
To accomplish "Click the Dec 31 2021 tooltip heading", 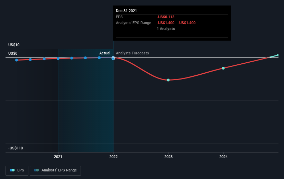I will click(x=126, y=11).
